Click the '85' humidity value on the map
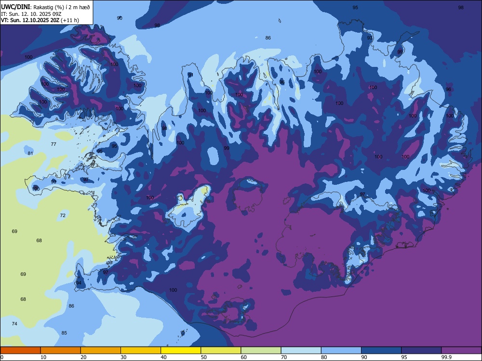 pos(64,333)
